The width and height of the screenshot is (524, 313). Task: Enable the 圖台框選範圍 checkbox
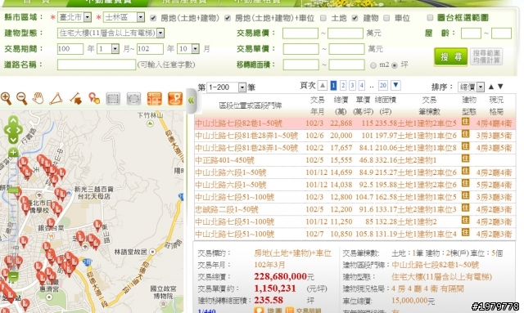(430, 18)
